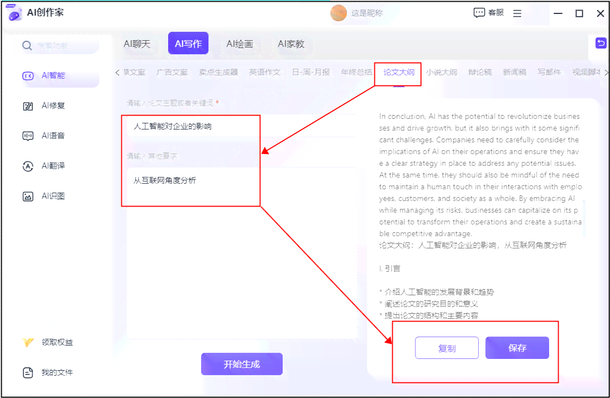
Task: Maximize the AI创作家 window
Action: [x=579, y=13]
